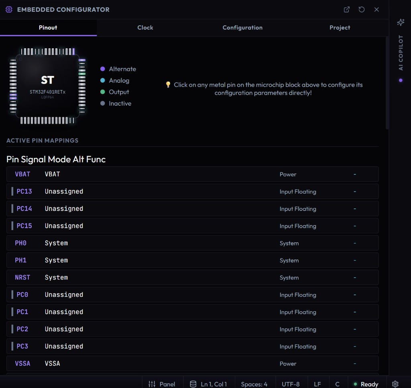Click the lightbulb hint icon
The image size is (411, 388).
168,84
